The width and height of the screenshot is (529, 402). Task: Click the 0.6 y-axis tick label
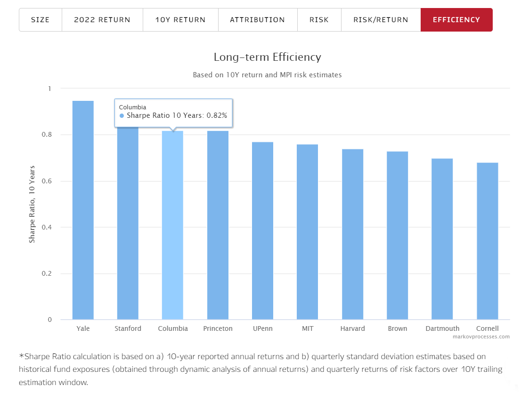[47, 181]
